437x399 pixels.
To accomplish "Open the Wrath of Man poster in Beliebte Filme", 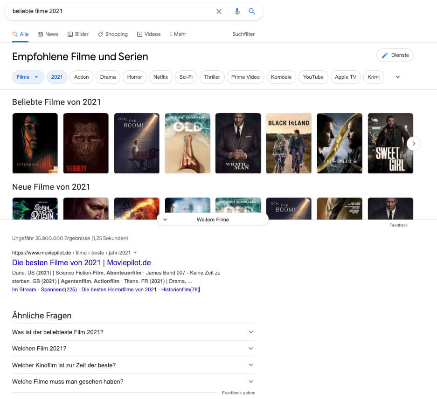I will (238, 143).
